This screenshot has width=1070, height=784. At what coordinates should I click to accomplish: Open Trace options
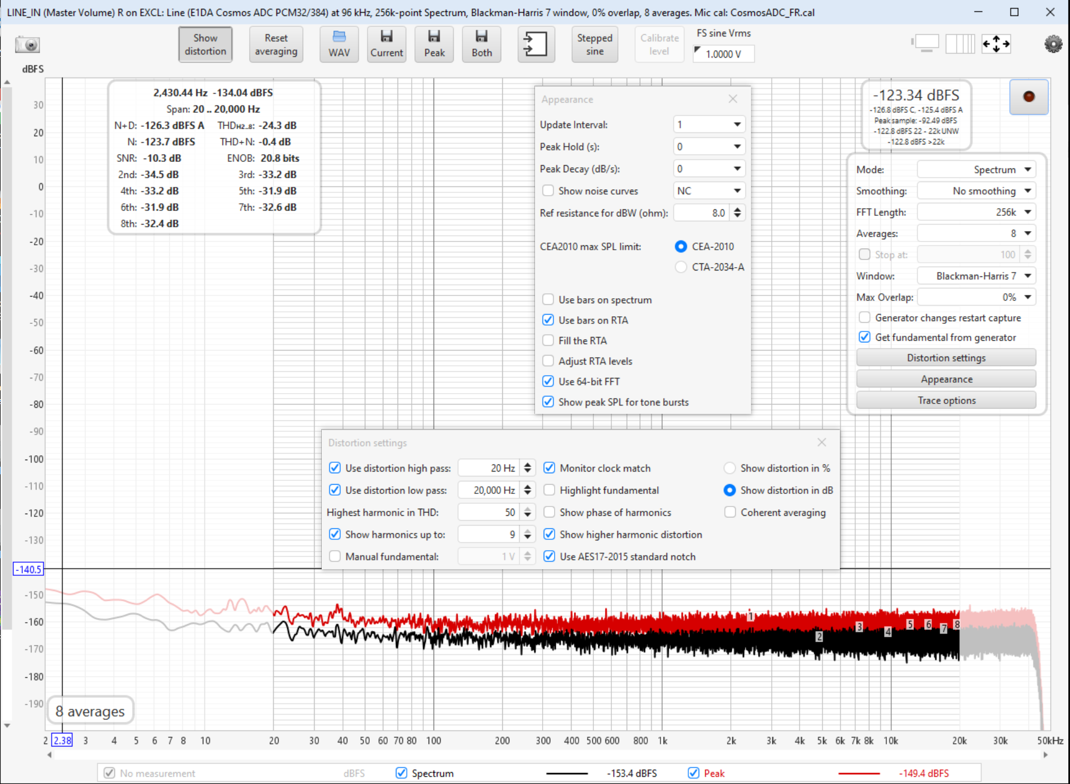(946, 400)
